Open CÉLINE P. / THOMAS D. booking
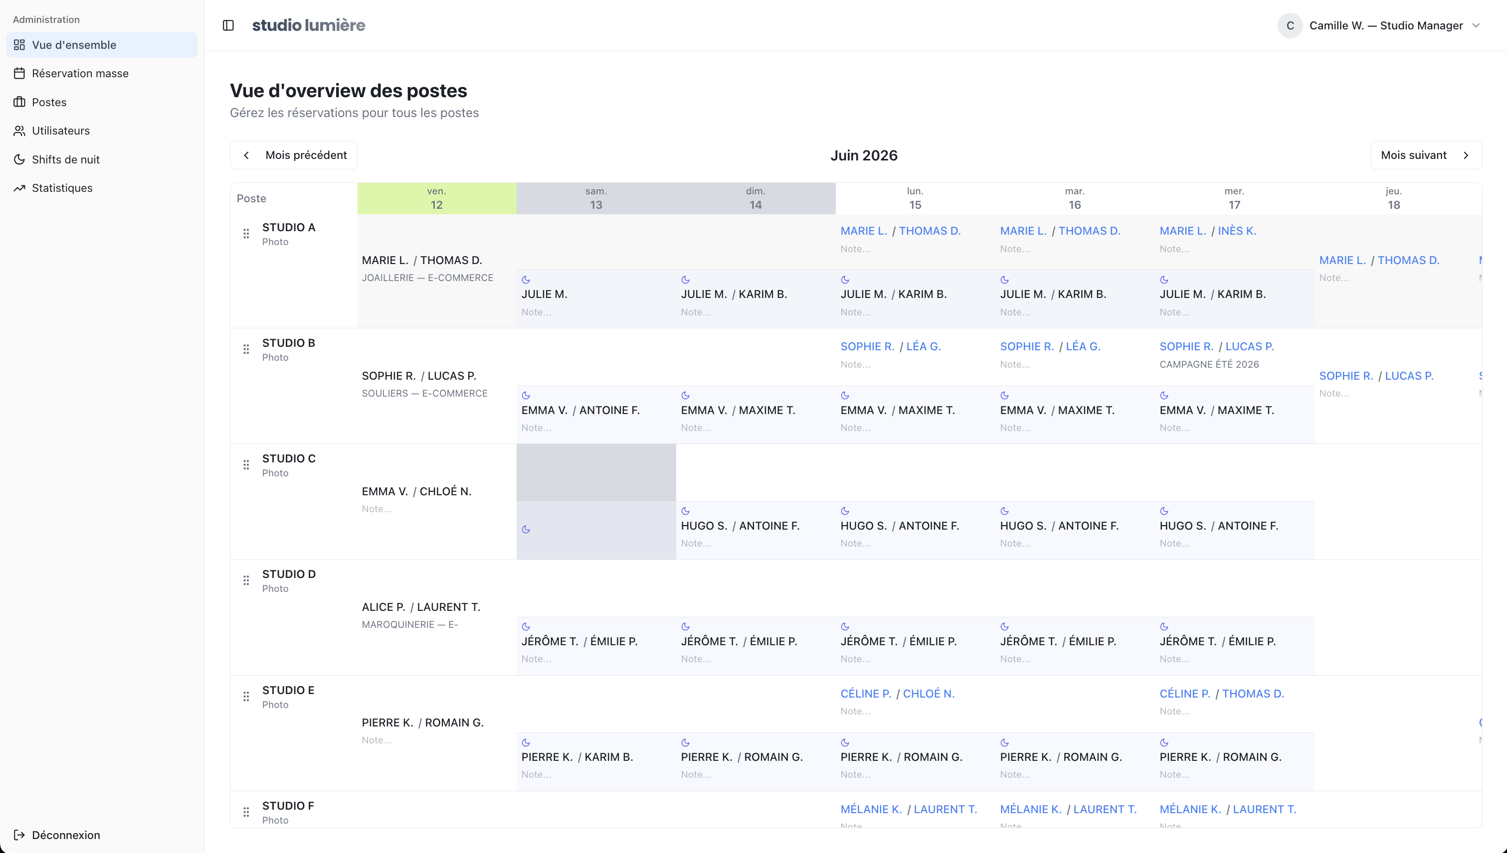Screen dimensions: 1507x853 coord(1222,694)
